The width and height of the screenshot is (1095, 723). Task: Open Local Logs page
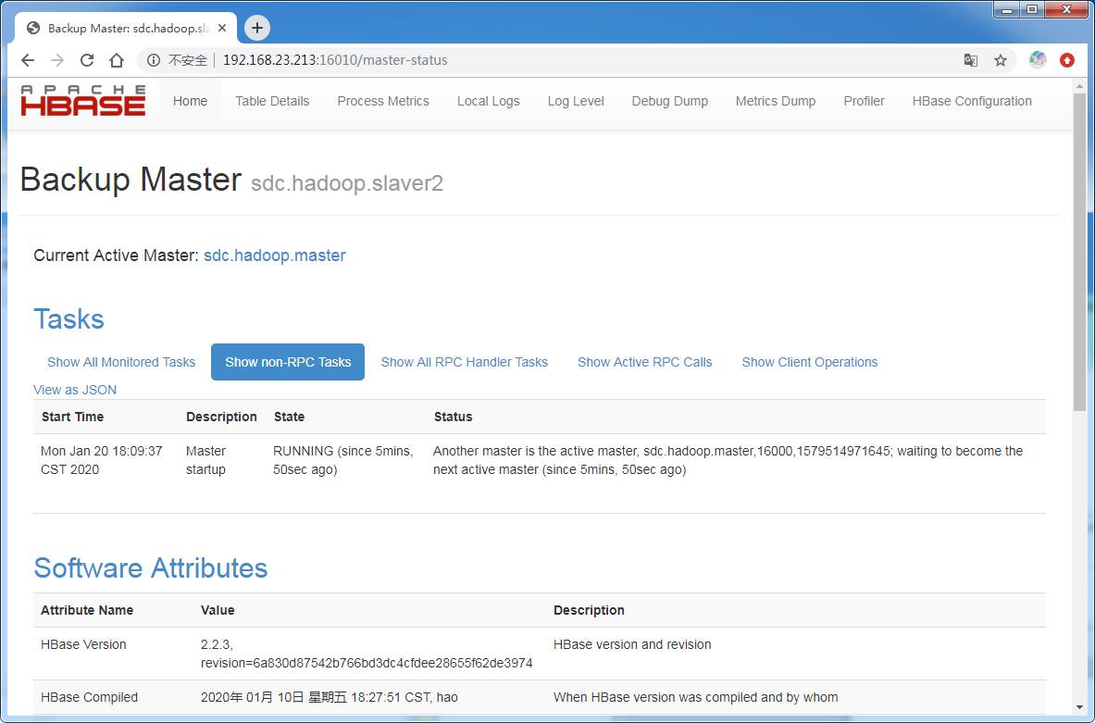tap(488, 101)
